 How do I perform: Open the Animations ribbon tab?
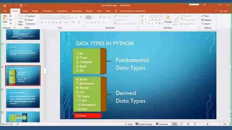[x=62, y=11]
